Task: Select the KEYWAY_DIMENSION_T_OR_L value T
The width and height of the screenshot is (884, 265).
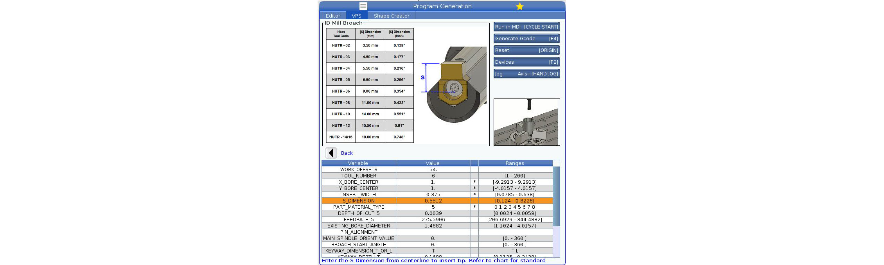Action: click(x=433, y=251)
